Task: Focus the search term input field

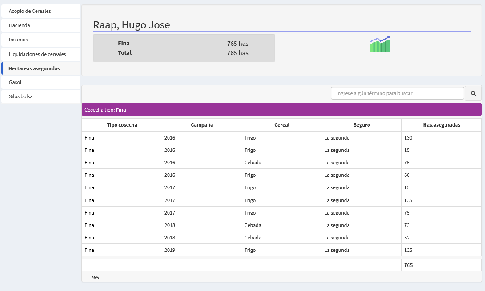Action: [x=397, y=93]
